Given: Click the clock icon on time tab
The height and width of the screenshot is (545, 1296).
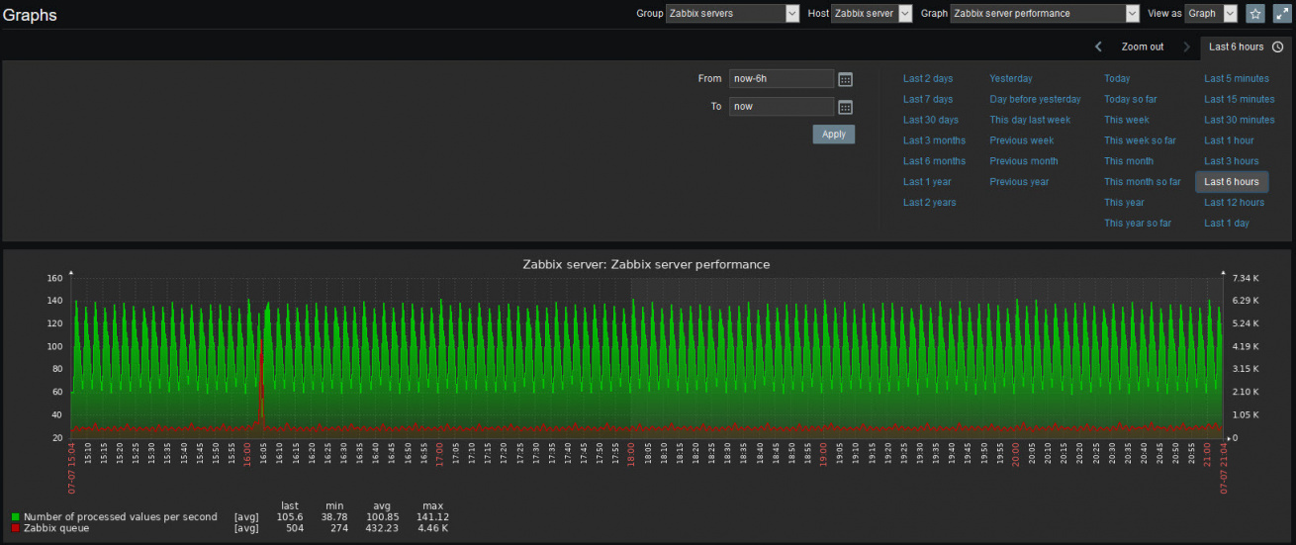Looking at the screenshot, I should click(1277, 46).
